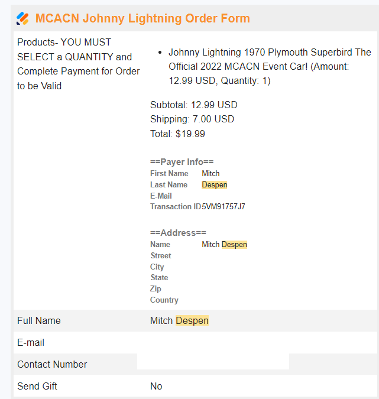Click the Products- YOU MUST SELECT a QUANTITY label
The image size is (379, 399).
click(79, 64)
